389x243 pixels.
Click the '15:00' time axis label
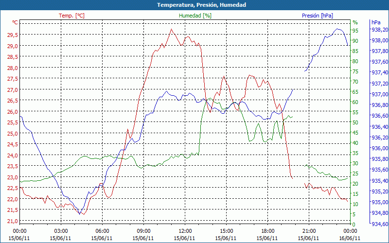[226, 231]
